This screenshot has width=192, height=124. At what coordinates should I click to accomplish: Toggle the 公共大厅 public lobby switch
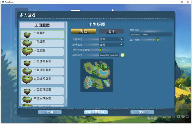pyautogui.click(x=158, y=40)
